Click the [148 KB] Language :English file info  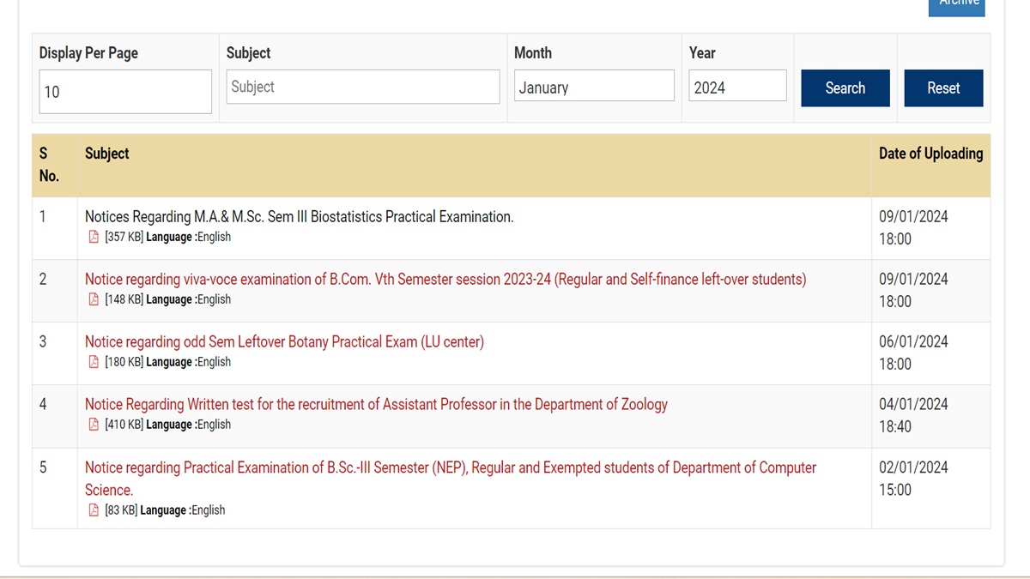coord(167,299)
